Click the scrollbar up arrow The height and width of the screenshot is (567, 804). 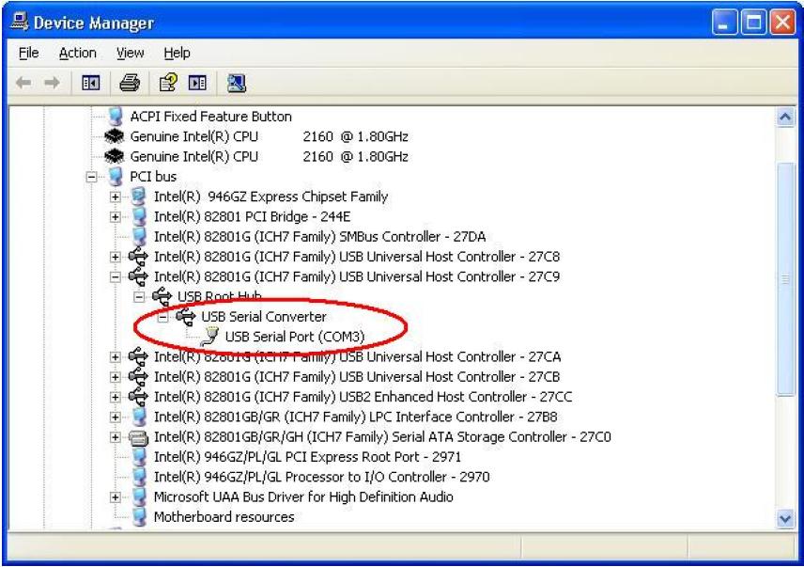pos(785,118)
